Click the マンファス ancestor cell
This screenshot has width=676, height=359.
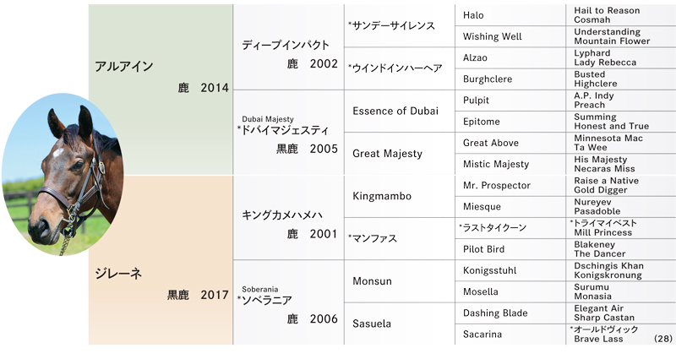pos(400,238)
